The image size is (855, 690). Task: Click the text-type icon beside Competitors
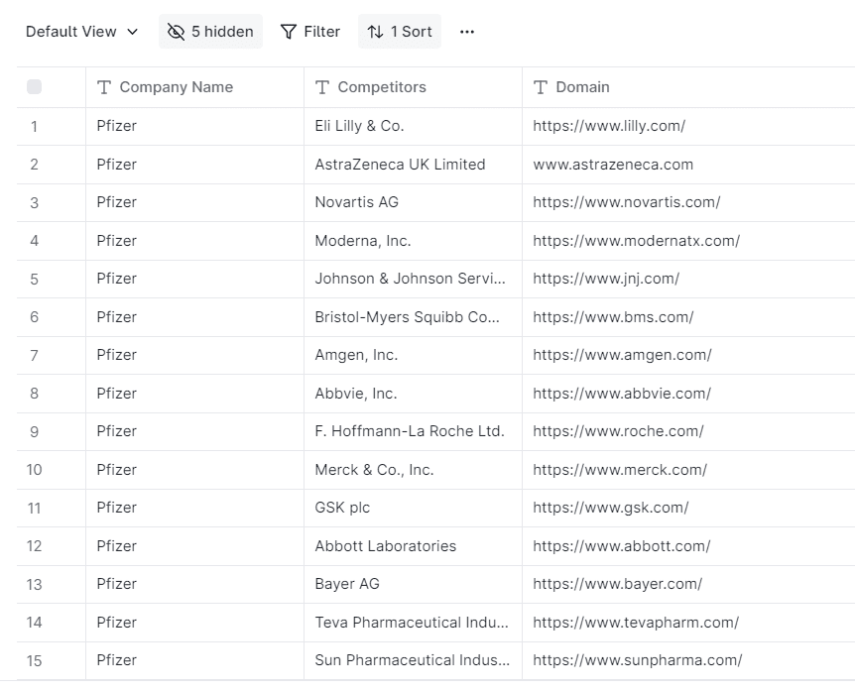click(x=322, y=87)
